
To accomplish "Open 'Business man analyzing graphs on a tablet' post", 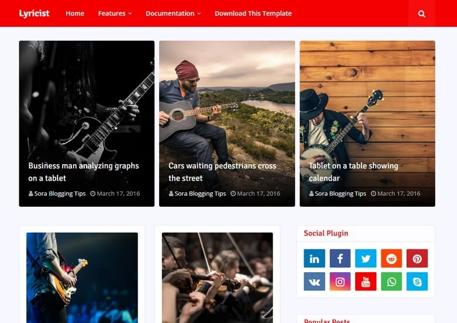I will pyautogui.click(x=83, y=172).
